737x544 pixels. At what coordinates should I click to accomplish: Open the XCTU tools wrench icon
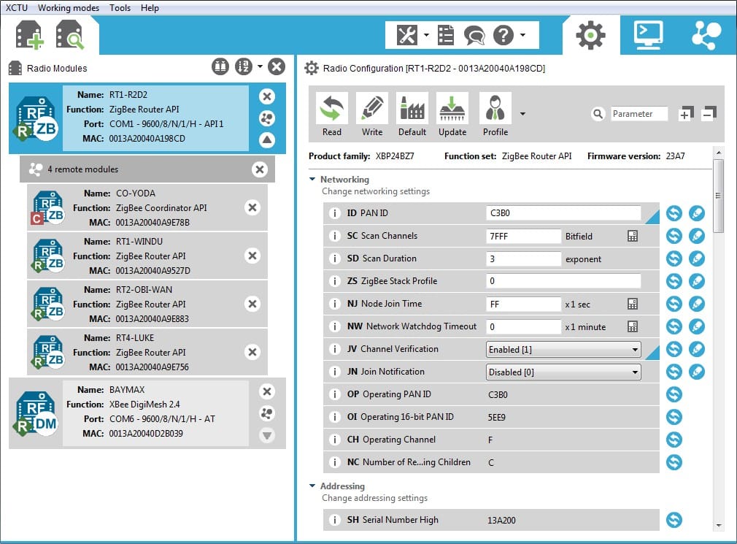coord(406,34)
